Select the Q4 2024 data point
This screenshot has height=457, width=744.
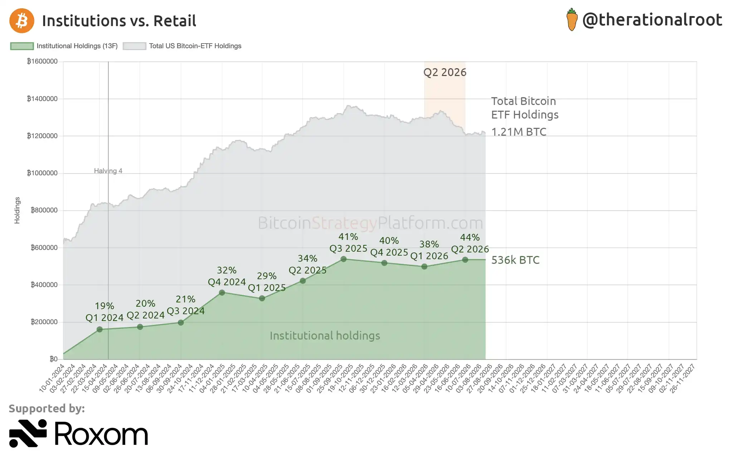[x=222, y=292]
